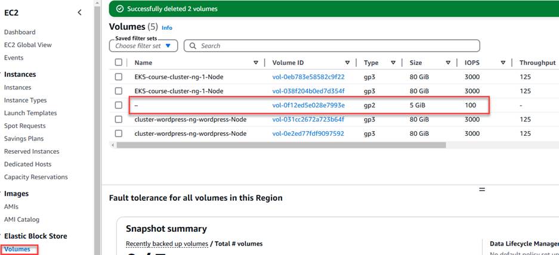The image size is (559, 255).
Task: Click the table horizontal scrollbar
Action: pos(281,145)
